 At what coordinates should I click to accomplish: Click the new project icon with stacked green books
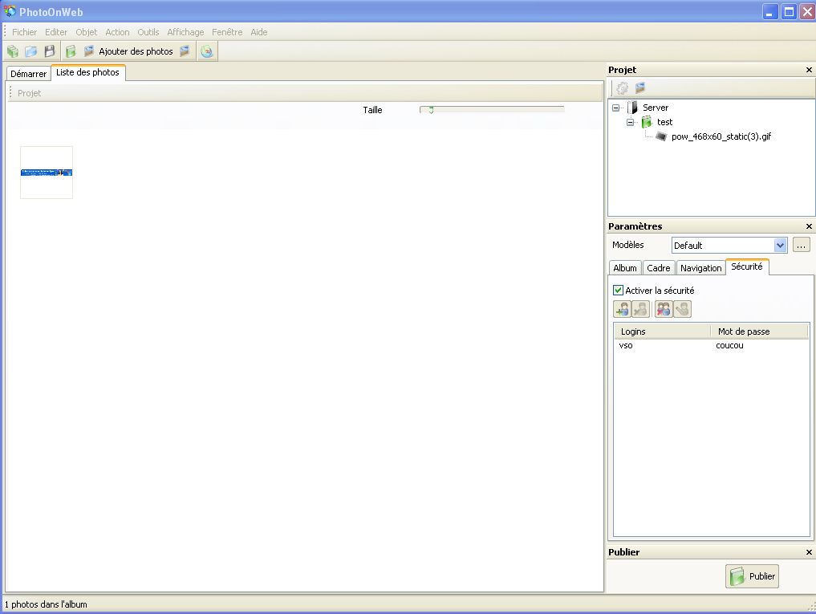13,51
